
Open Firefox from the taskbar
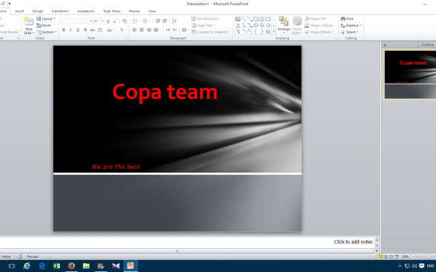pos(71,266)
